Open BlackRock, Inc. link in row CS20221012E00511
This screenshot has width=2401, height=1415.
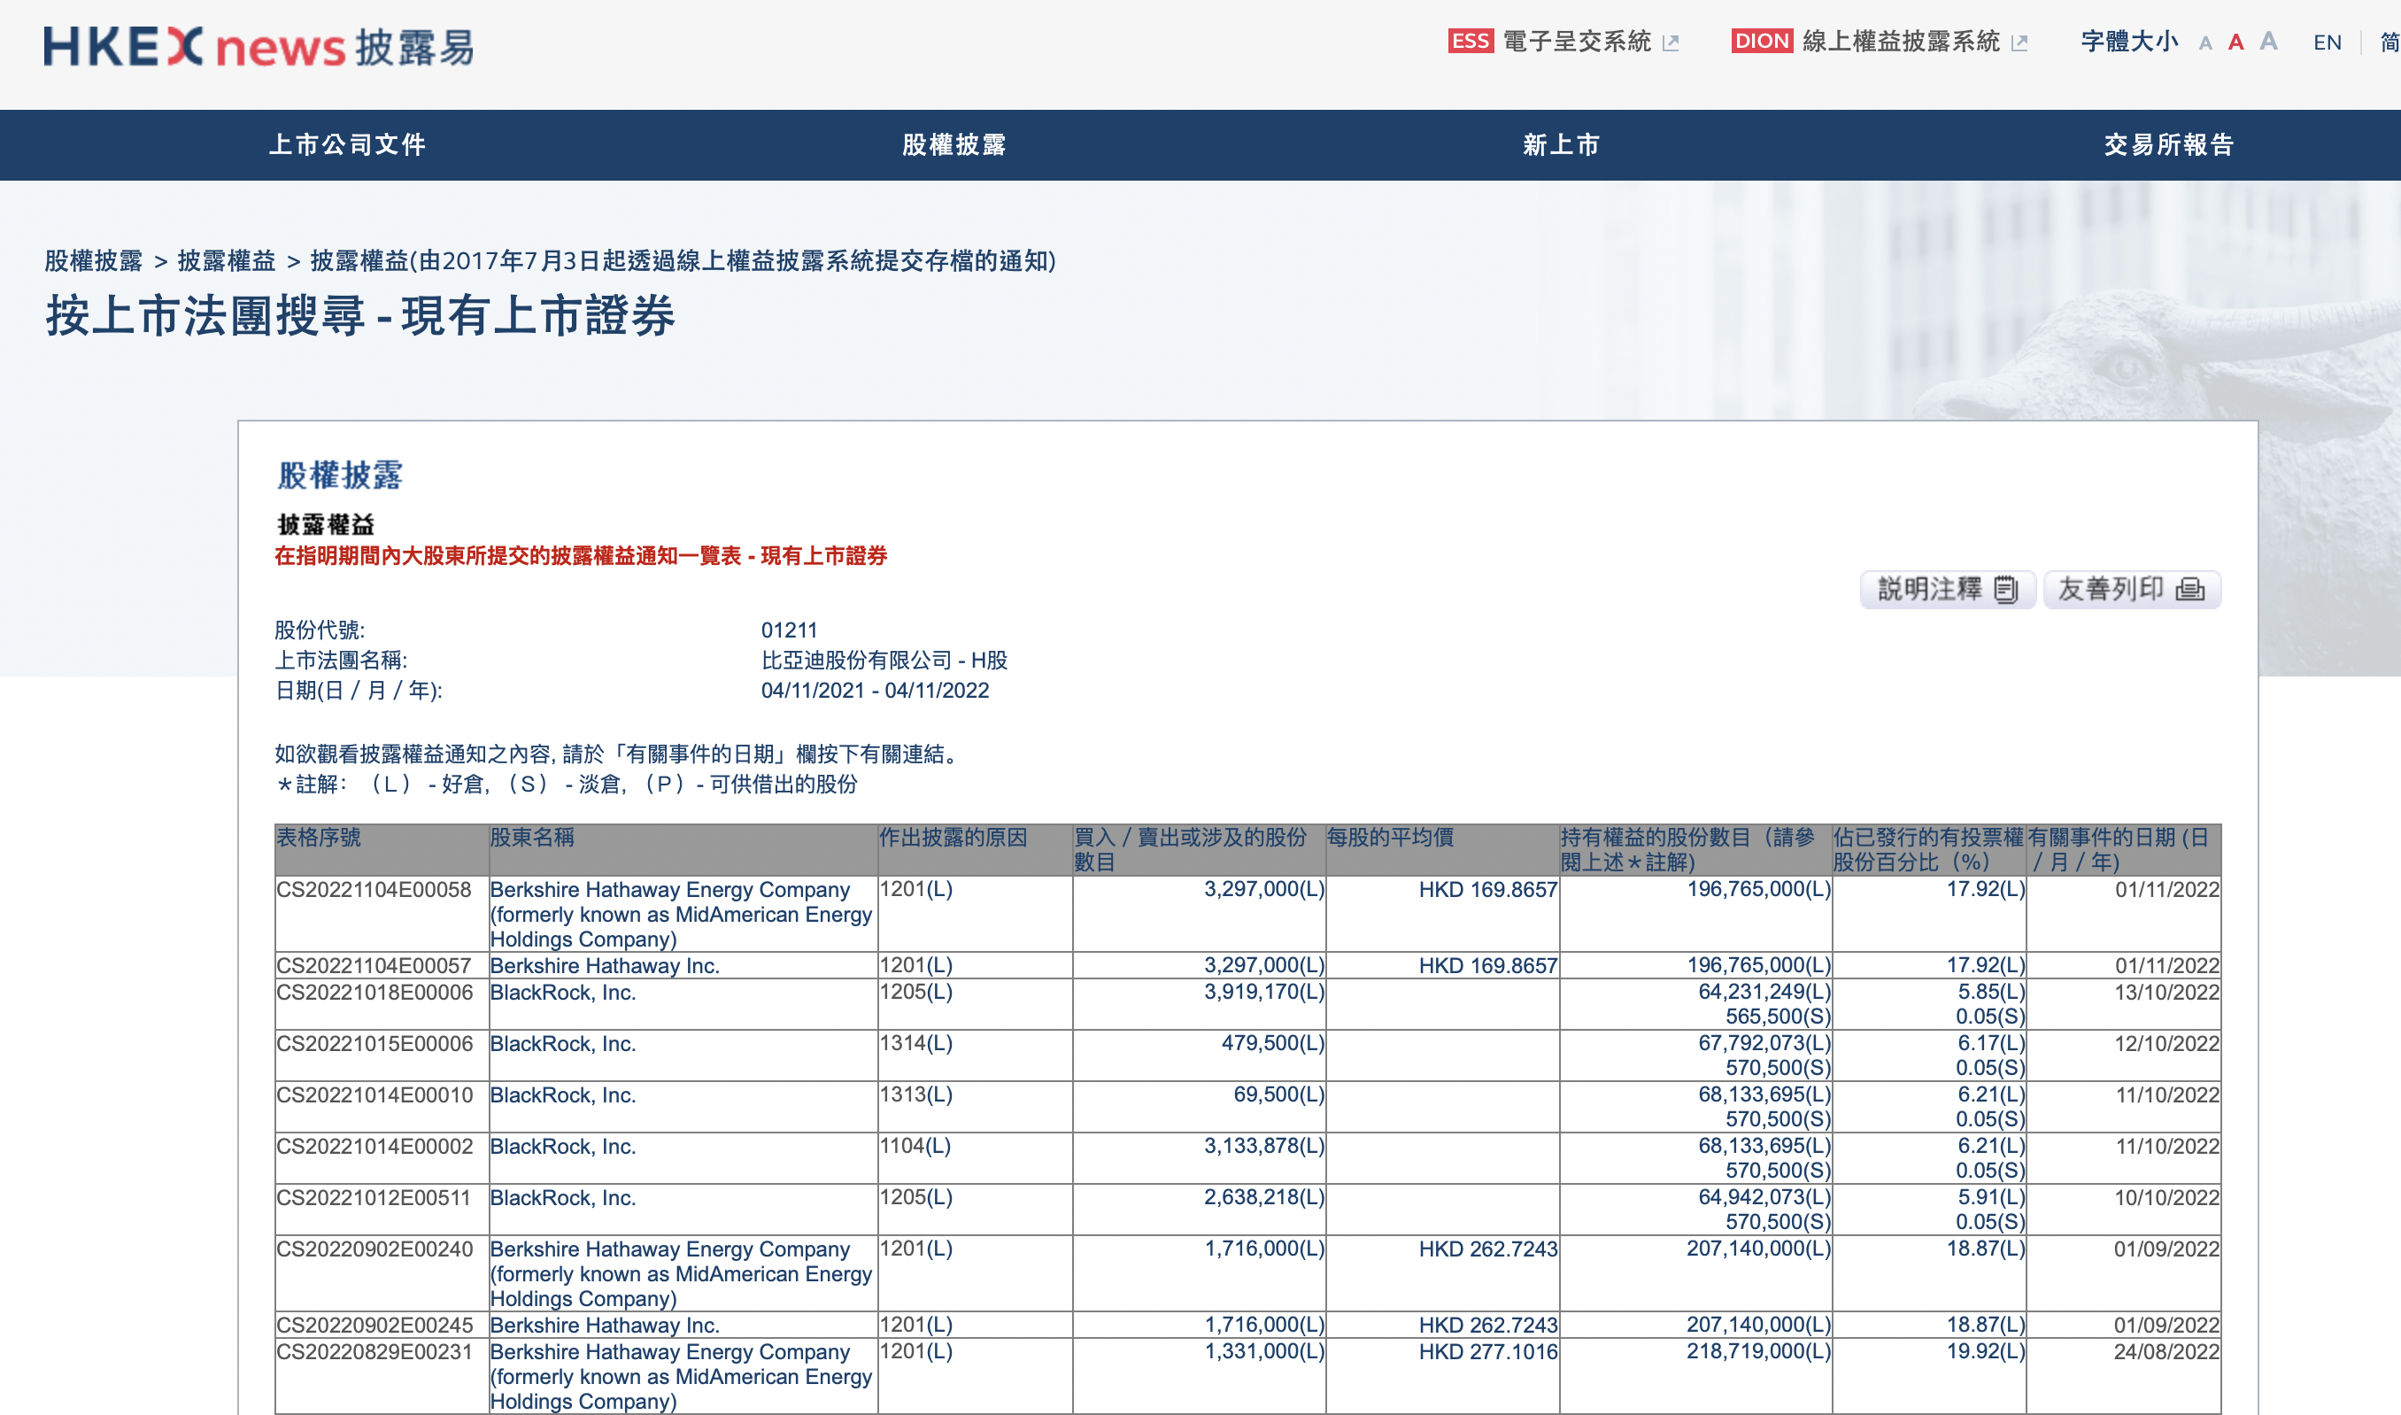(x=562, y=1199)
